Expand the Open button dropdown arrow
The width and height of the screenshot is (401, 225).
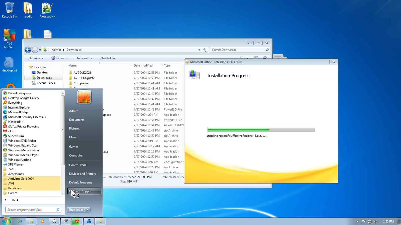[x=67, y=58]
